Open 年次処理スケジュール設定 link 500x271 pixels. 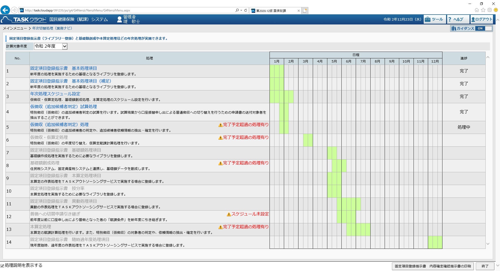(55, 94)
